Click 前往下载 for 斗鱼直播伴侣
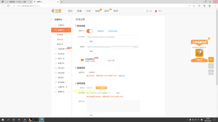The image size is (218, 122). [x=111, y=60]
